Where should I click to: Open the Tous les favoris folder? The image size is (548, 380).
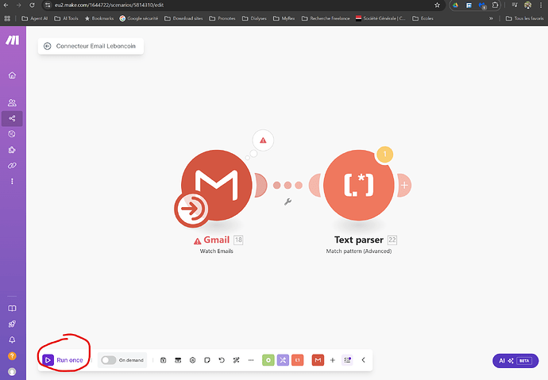525,18
